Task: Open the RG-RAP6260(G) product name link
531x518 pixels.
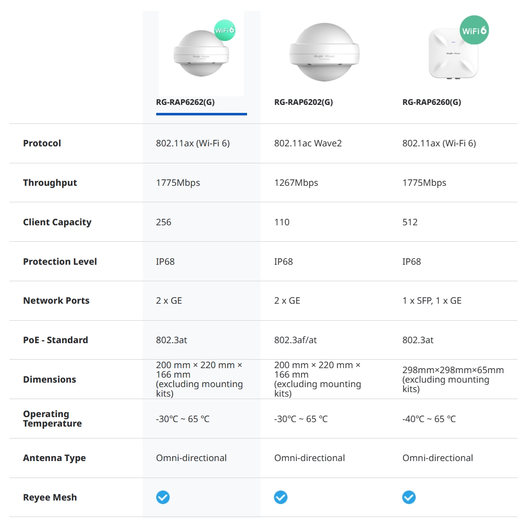Action: (x=432, y=102)
